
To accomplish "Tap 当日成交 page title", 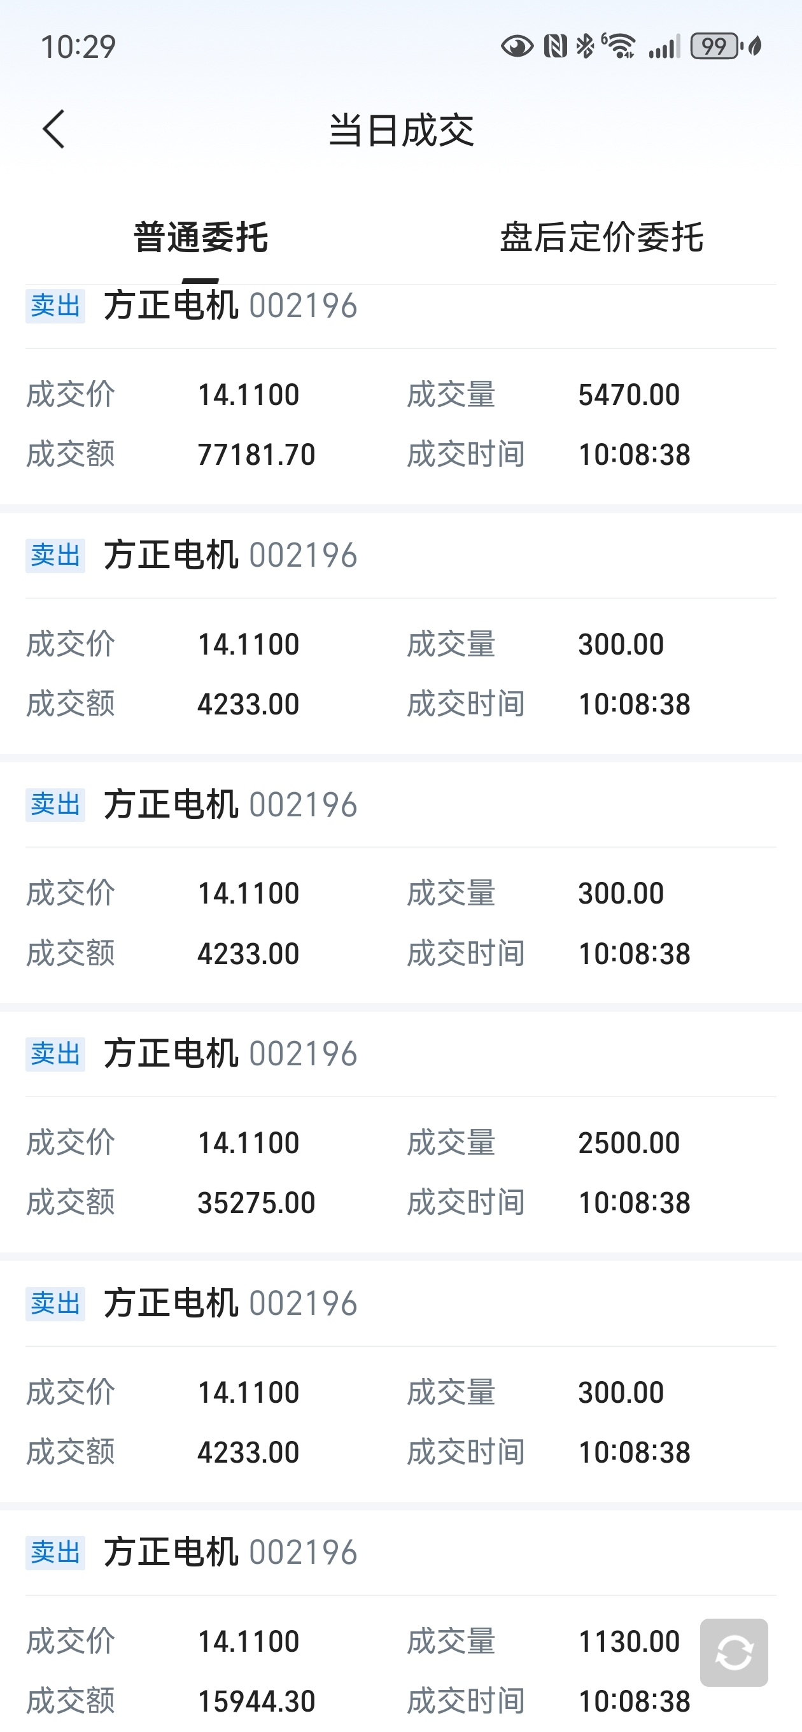I will 402,130.
